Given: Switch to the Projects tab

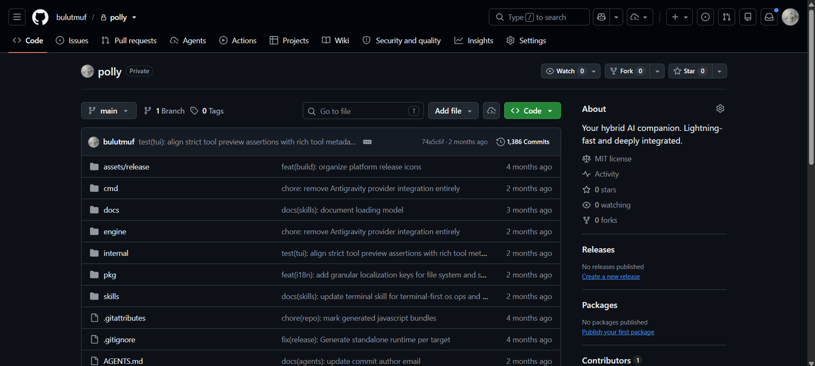Looking at the screenshot, I should coord(289,41).
